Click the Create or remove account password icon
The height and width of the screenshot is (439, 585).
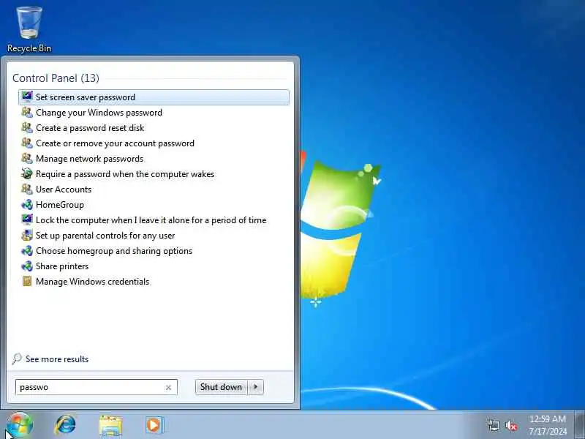pyautogui.click(x=27, y=143)
